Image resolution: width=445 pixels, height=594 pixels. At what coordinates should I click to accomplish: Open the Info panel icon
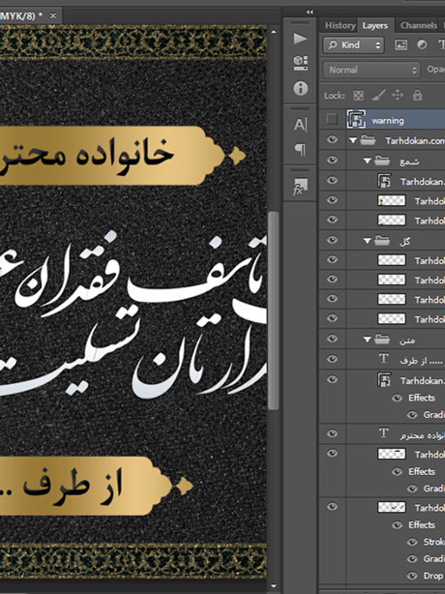(x=300, y=88)
